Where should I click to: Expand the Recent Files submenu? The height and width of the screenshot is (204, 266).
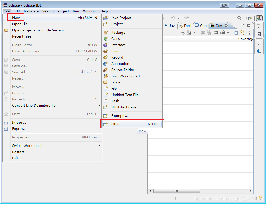pyautogui.click(x=52, y=36)
